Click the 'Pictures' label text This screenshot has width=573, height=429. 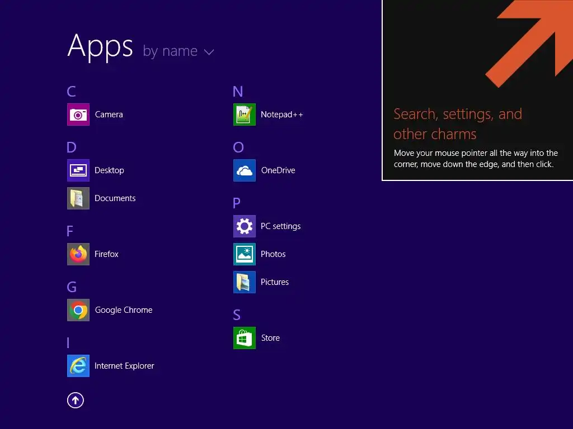[274, 282]
